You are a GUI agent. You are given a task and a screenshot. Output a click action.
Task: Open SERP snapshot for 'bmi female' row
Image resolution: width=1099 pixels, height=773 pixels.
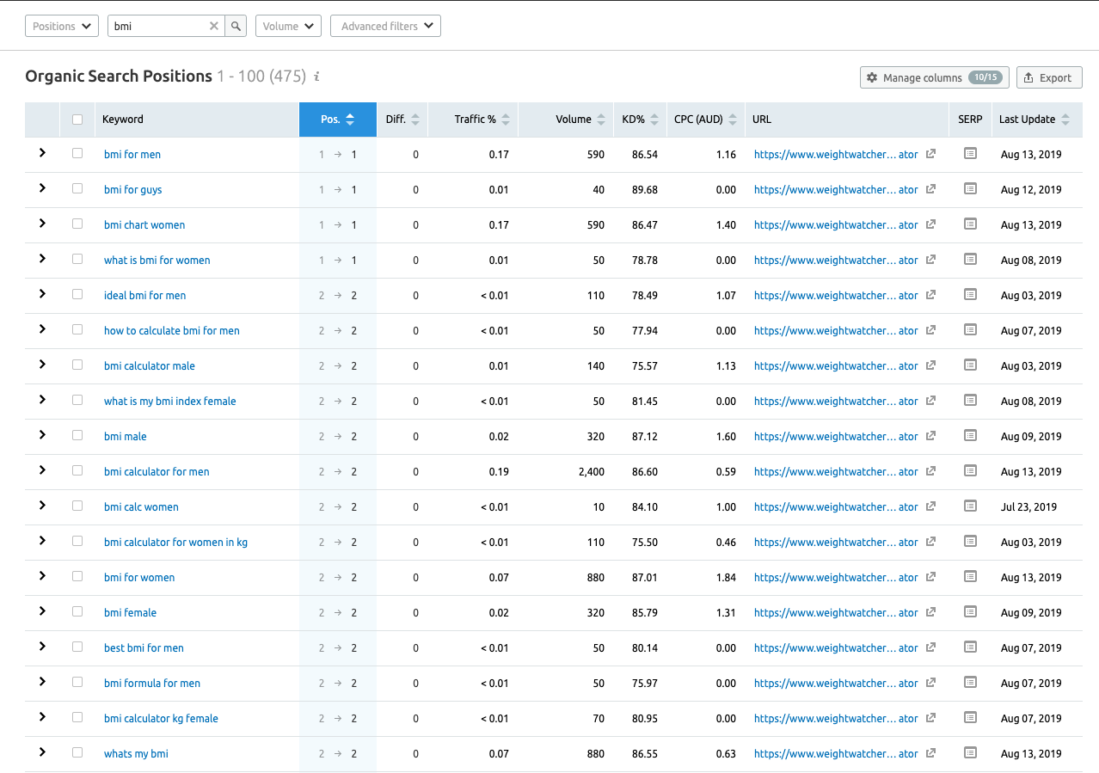coord(970,612)
